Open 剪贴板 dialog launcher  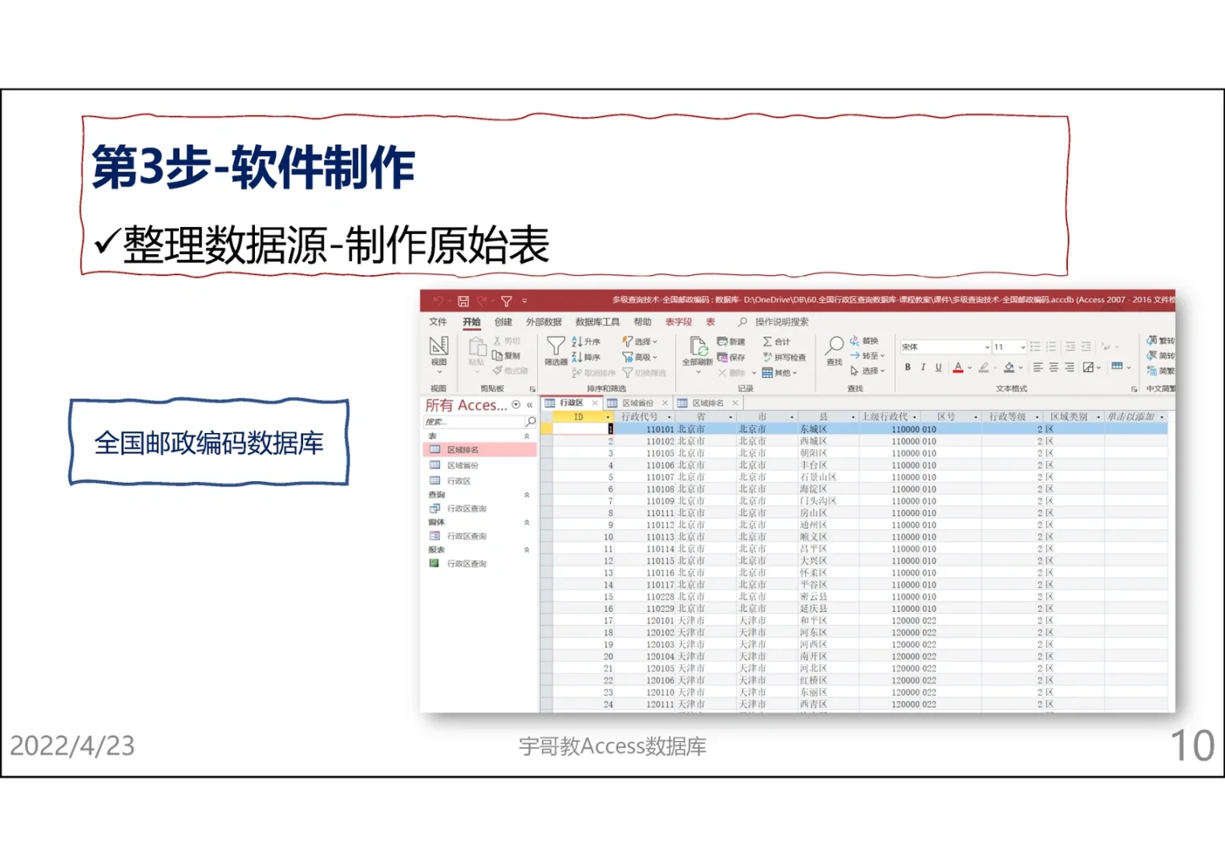coord(532,389)
